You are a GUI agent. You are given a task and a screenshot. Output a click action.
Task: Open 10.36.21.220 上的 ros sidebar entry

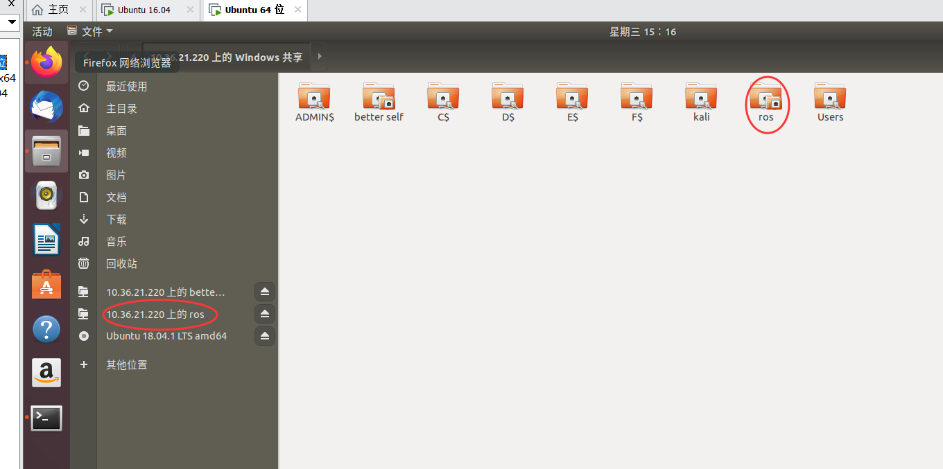155,314
